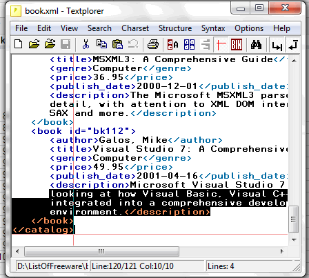Toggle the tab-arrow icon in the toolbar

click(x=277, y=45)
